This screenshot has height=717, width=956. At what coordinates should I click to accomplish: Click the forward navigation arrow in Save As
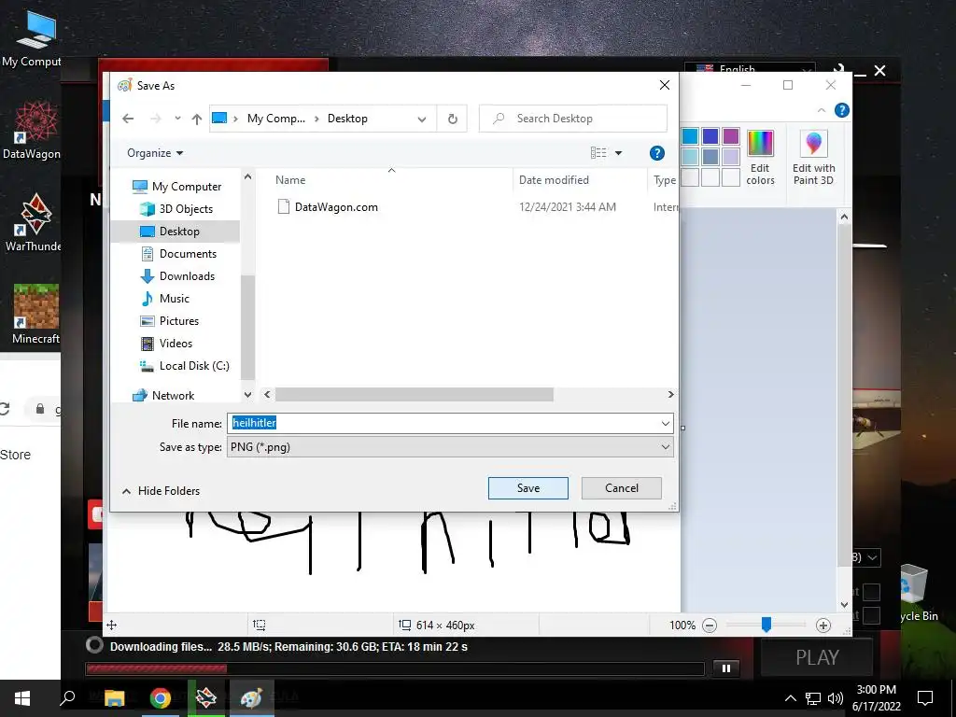coord(156,119)
